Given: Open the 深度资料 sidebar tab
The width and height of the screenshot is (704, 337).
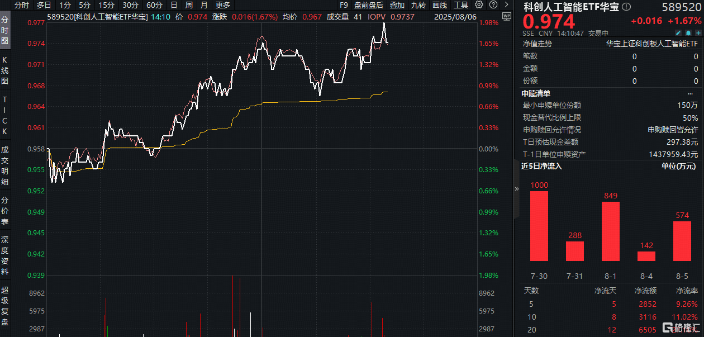Looking at the screenshot, I should click(5, 256).
